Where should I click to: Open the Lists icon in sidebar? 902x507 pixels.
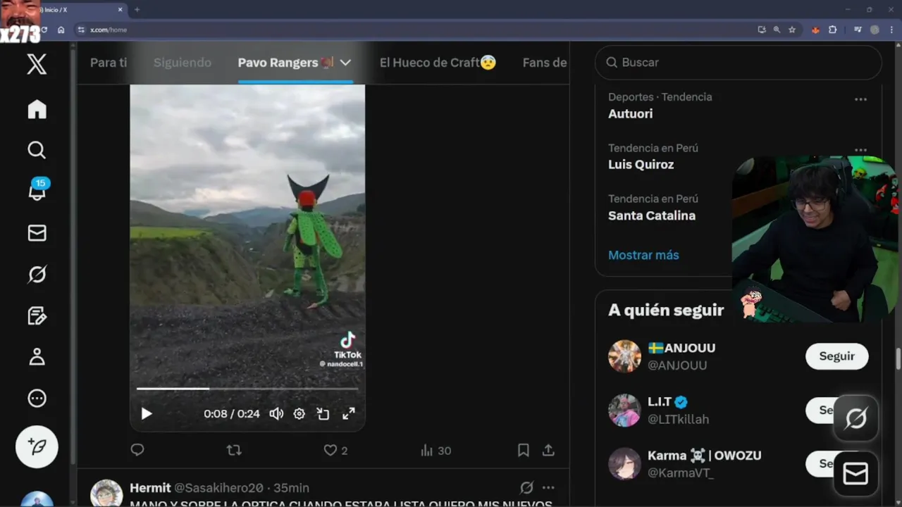coord(37,315)
